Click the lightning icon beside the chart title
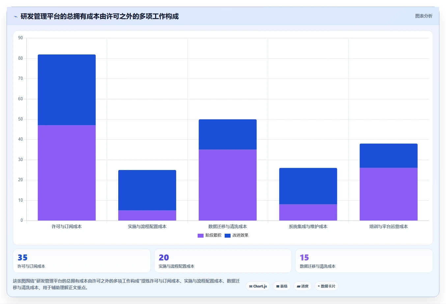The image size is (446, 304). [x=15, y=17]
